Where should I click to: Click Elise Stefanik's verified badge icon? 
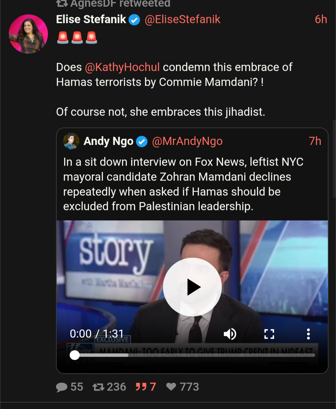134,20
